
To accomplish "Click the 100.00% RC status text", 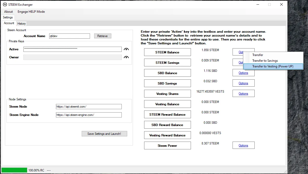I will (x=36, y=170).
